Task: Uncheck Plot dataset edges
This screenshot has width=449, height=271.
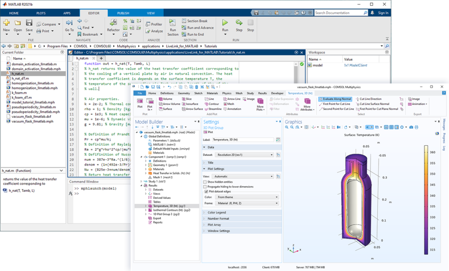Action: pos(205,191)
